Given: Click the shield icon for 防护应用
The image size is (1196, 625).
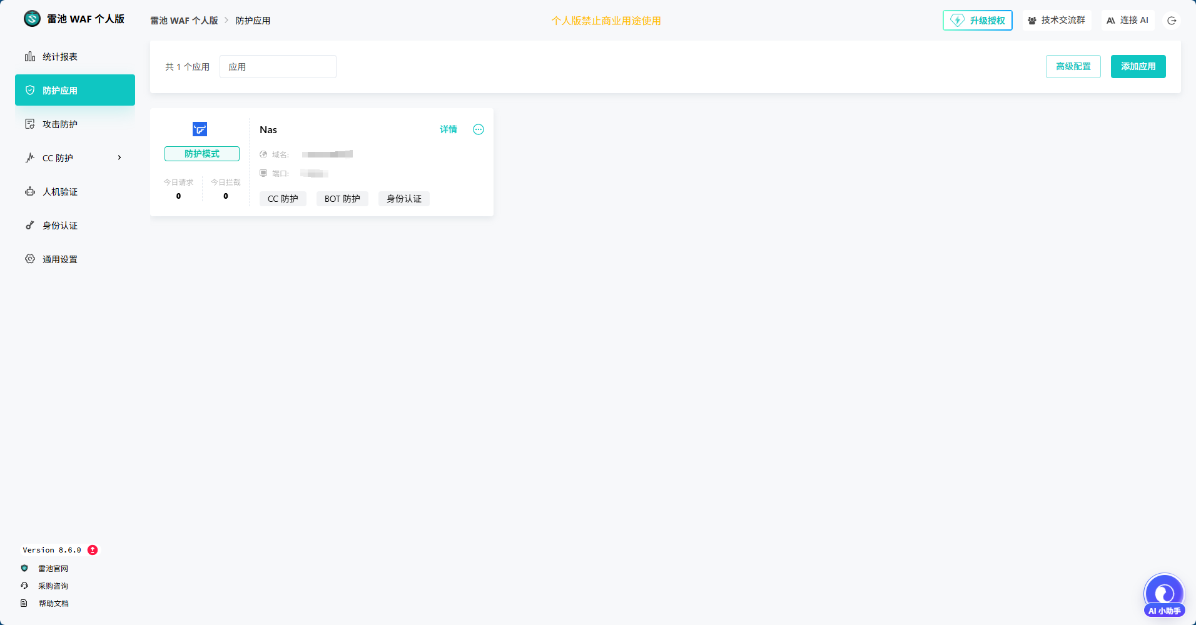Looking at the screenshot, I should tap(30, 90).
